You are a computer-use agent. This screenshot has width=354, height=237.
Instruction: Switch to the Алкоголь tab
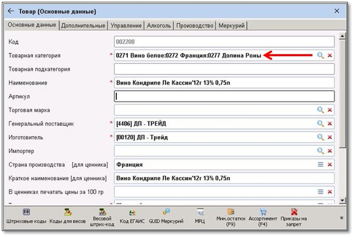pos(159,26)
